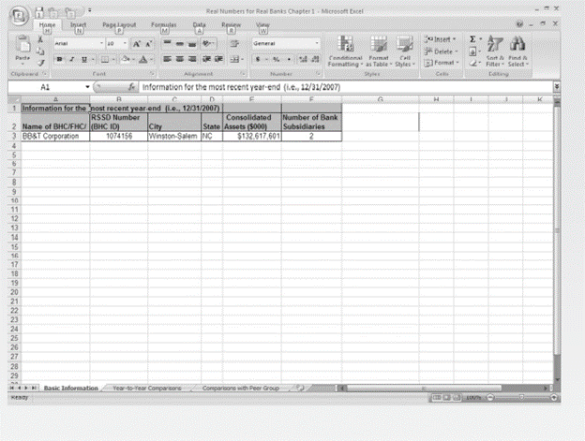Click the Cut scissors icon

(x=40, y=38)
